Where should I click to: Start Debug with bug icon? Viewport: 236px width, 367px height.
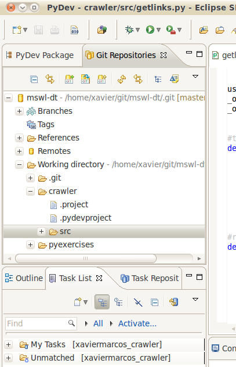129,30
